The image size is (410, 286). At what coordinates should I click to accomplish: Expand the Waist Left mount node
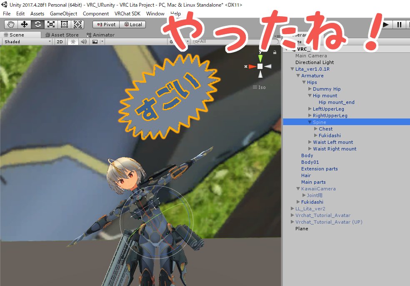click(x=310, y=142)
